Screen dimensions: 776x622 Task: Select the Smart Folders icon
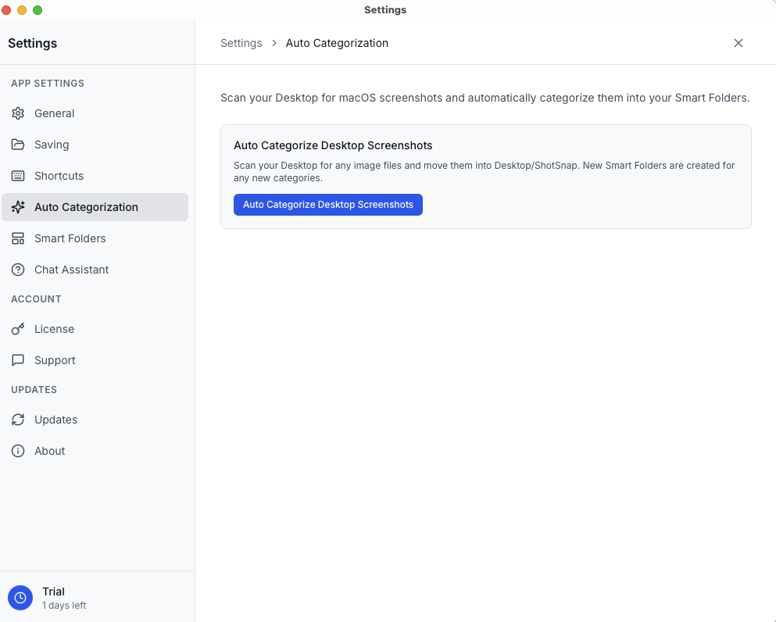(18, 238)
